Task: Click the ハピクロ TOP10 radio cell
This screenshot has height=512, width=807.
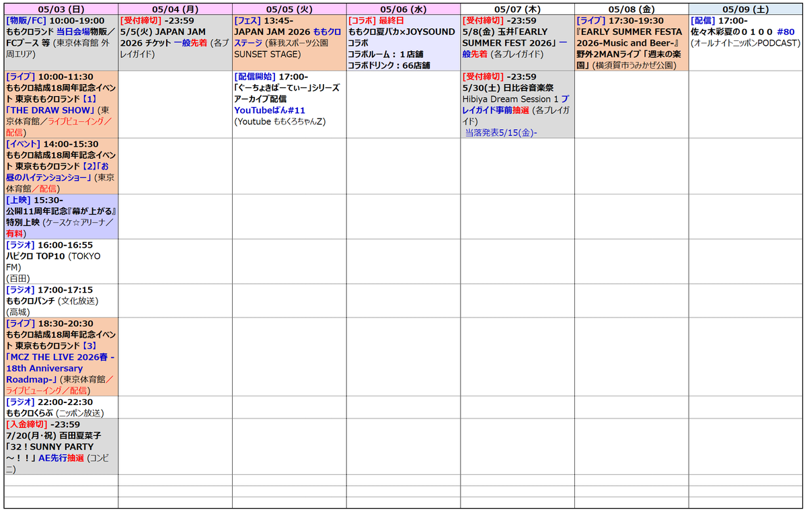Action: tap(61, 261)
